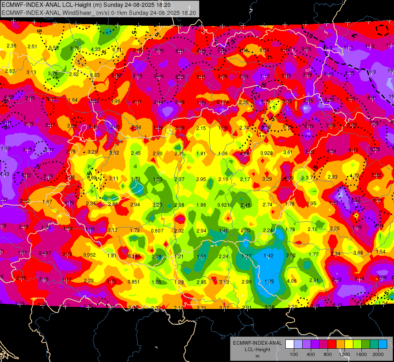Click the wind shear value 0.952
Viewport: 394px width, 362px height.
click(x=89, y=255)
